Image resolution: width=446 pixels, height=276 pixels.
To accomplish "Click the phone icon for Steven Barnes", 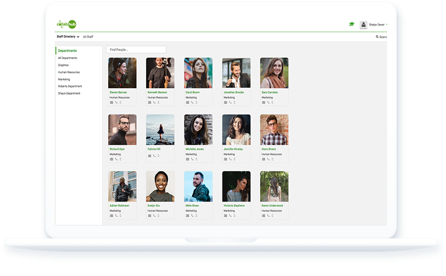I will coord(116,103).
